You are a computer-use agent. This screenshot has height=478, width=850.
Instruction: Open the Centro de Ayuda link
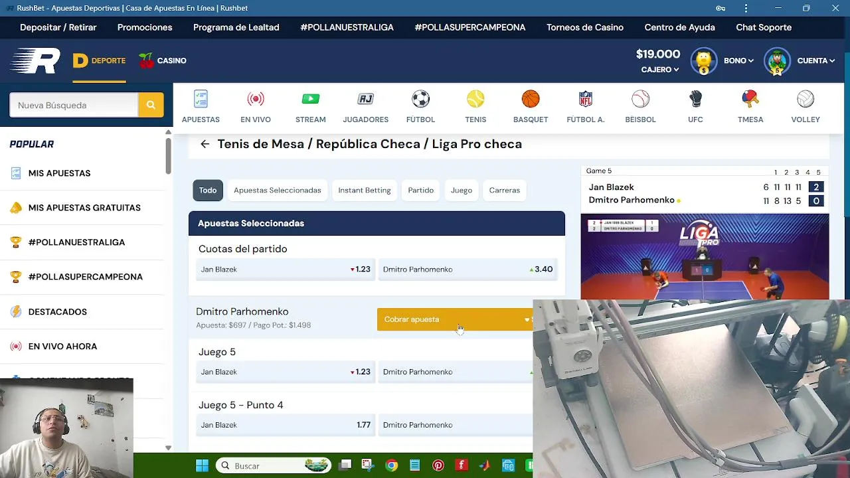[680, 27]
